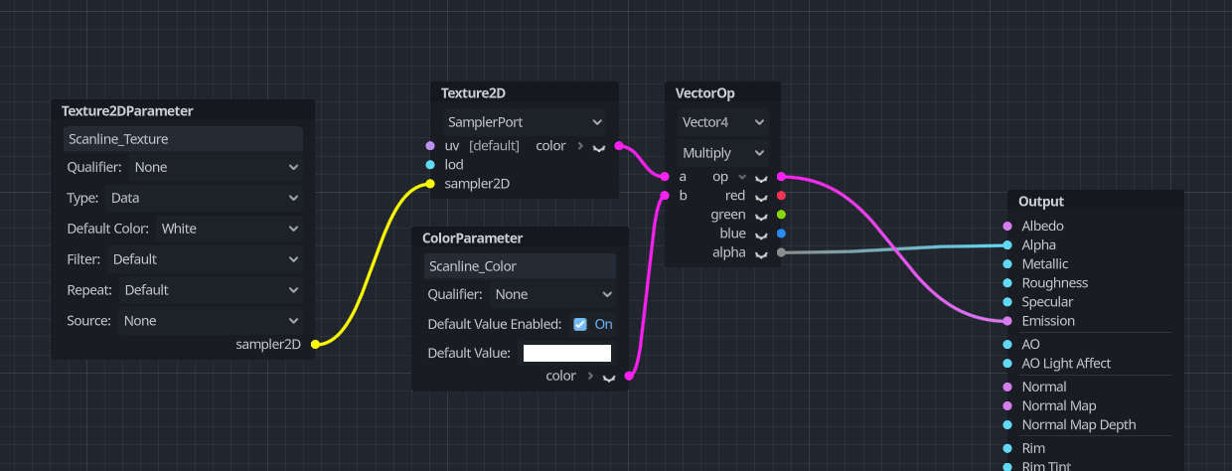Click the Scanline_Color name field
This screenshot has width=1232, height=471.
click(x=520, y=266)
